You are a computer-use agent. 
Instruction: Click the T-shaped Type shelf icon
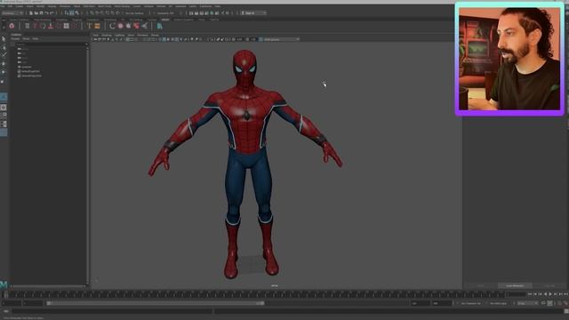[x=89, y=26]
